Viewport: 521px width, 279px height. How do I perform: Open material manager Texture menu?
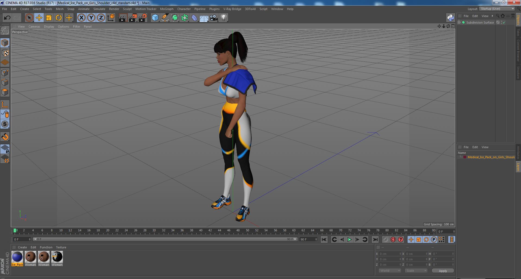(61, 247)
